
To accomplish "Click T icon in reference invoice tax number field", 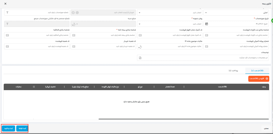I will click(7, 24).
